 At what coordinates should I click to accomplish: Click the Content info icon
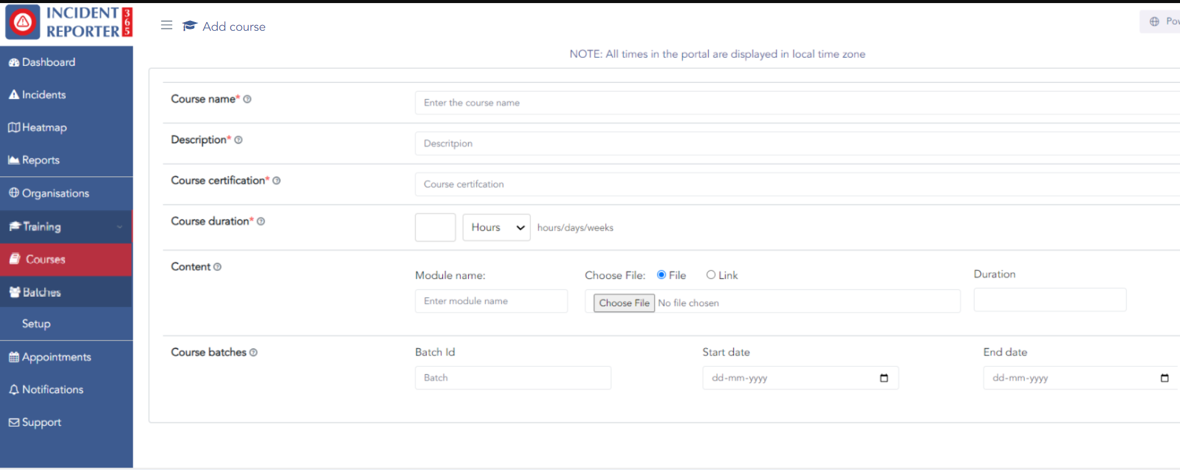(217, 267)
